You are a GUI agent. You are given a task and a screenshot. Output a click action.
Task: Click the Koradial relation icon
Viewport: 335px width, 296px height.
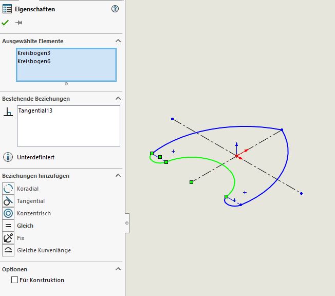point(8,189)
